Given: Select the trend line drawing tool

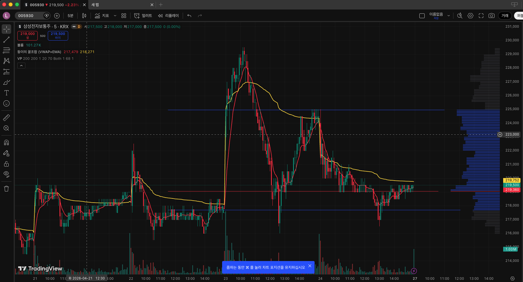Looking at the screenshot, I should point(6,40).
